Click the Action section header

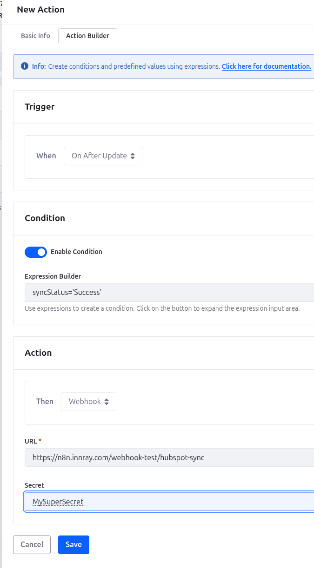point(38,353)
